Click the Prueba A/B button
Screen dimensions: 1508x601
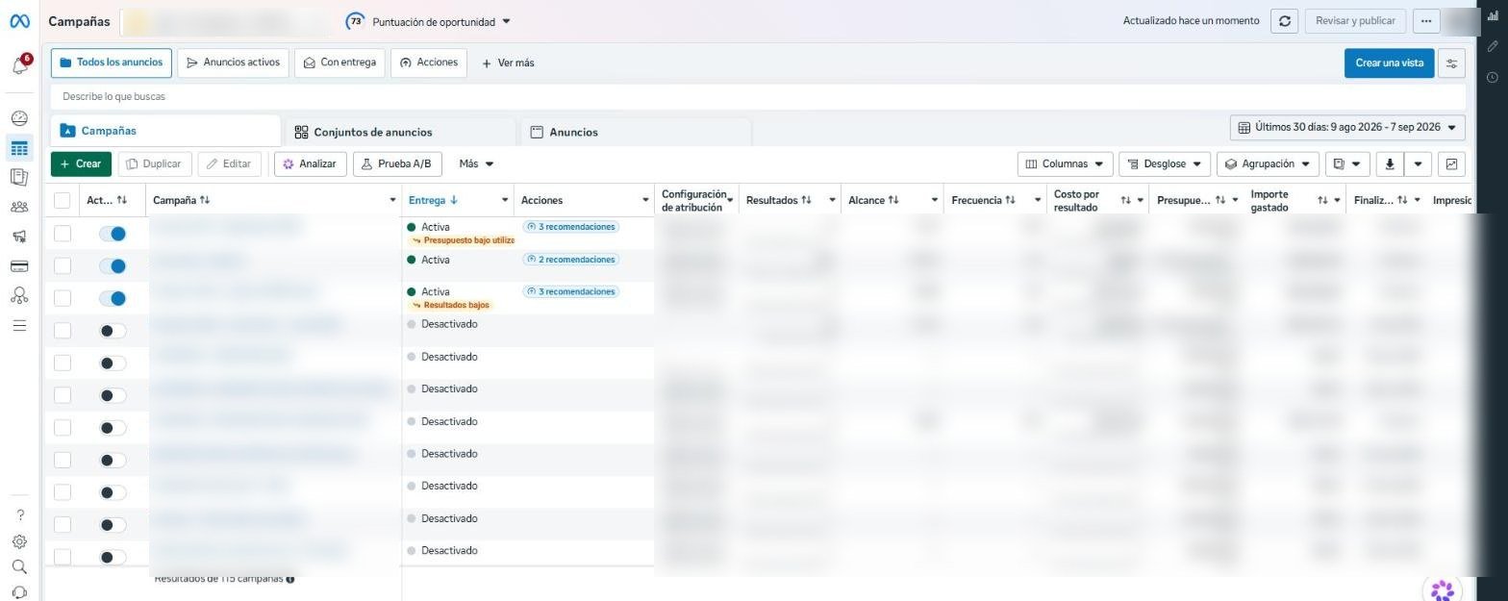click(396, 163)
